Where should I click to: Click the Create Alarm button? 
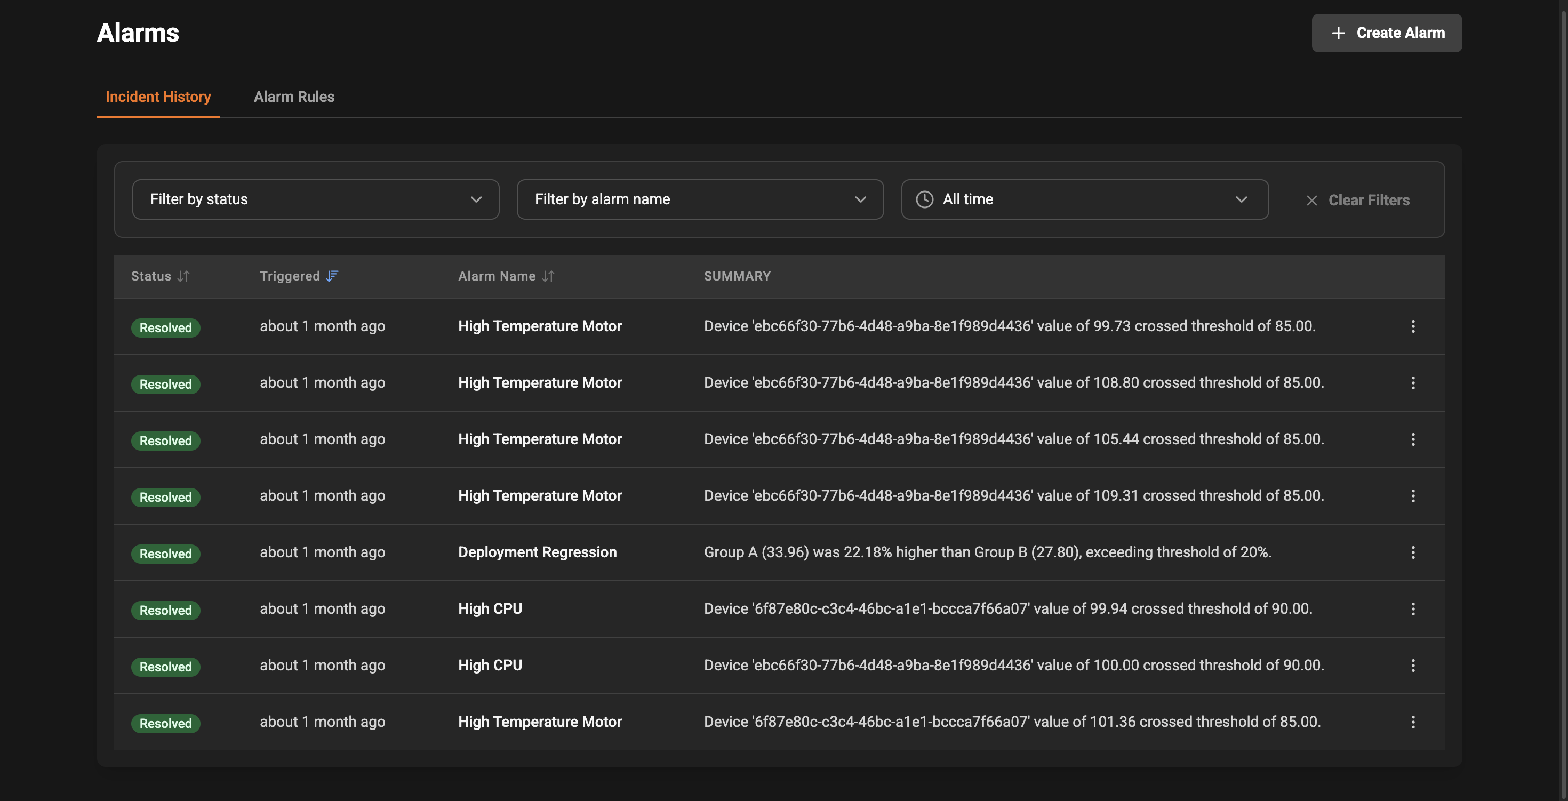coord(1386,32)
